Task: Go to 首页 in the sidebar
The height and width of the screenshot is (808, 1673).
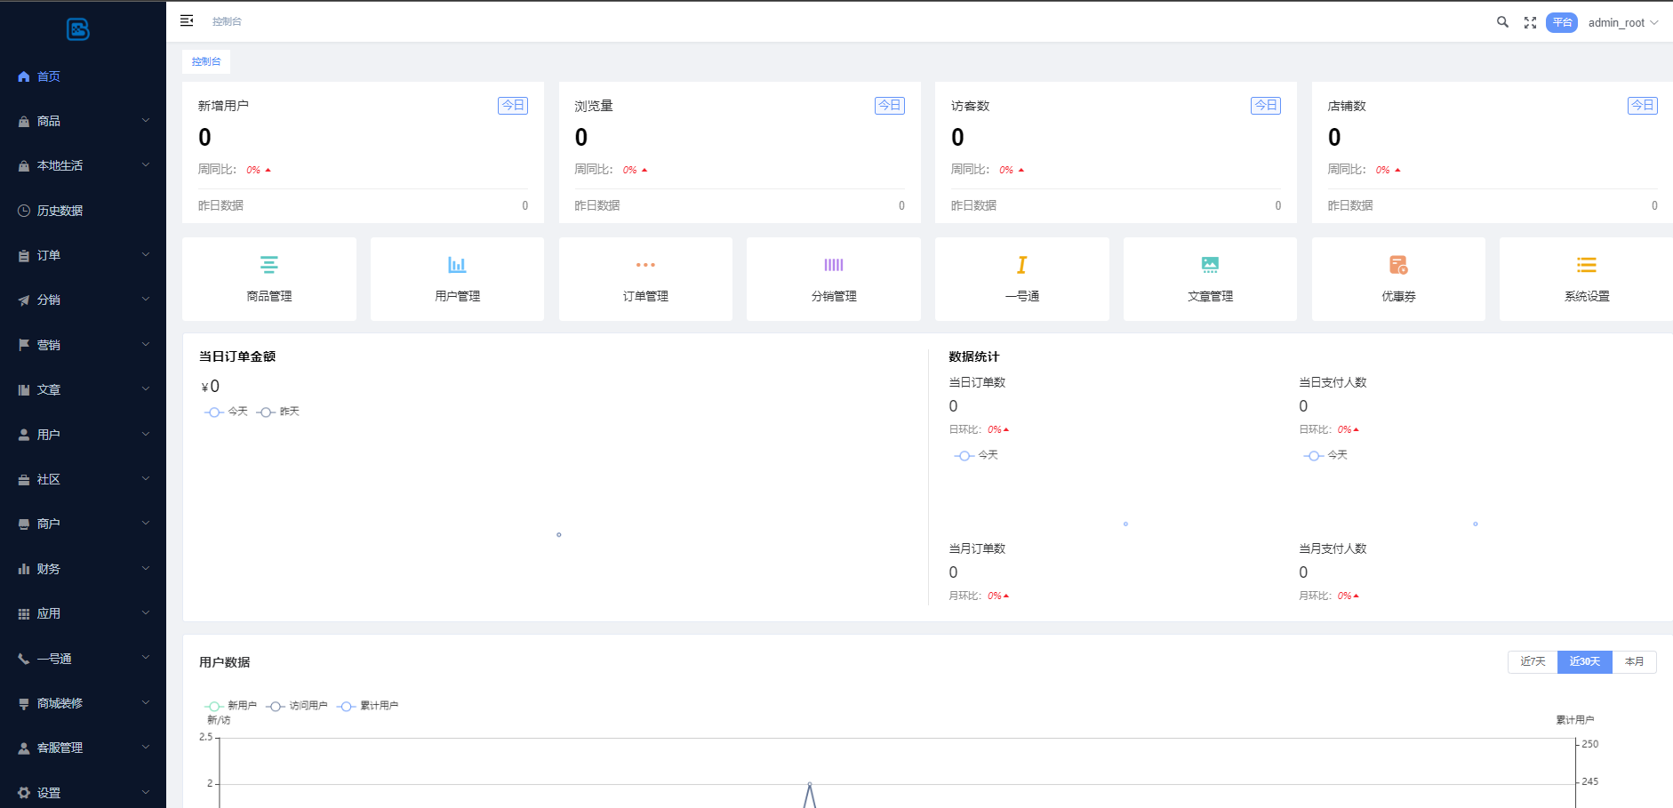Action: (83, 76)
